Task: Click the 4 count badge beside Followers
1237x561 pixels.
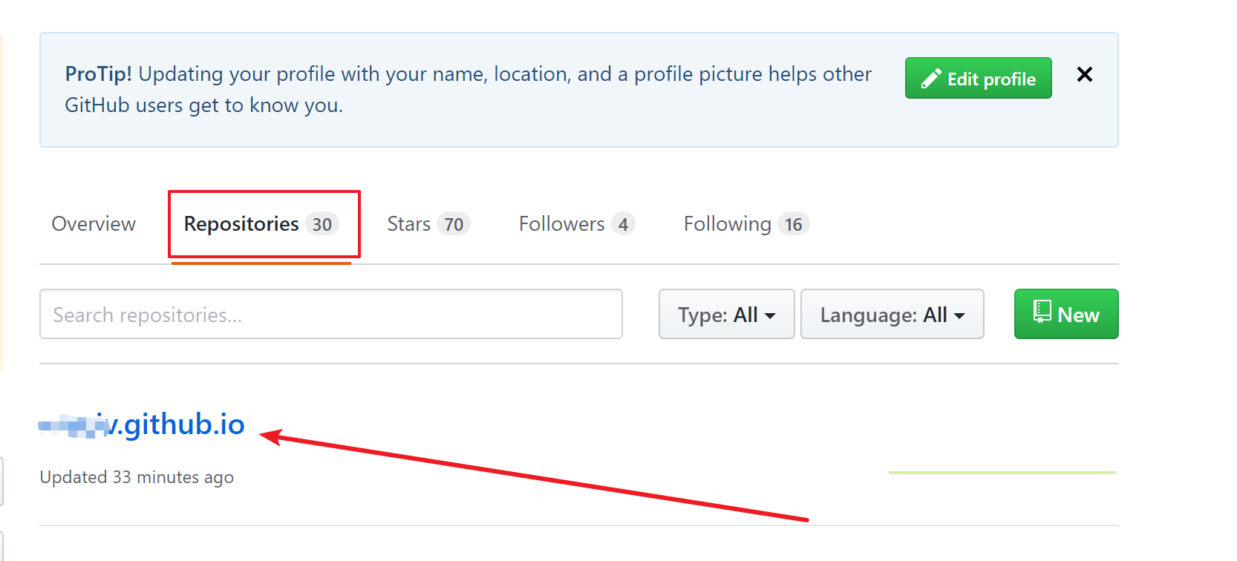Action: (624, 224)
